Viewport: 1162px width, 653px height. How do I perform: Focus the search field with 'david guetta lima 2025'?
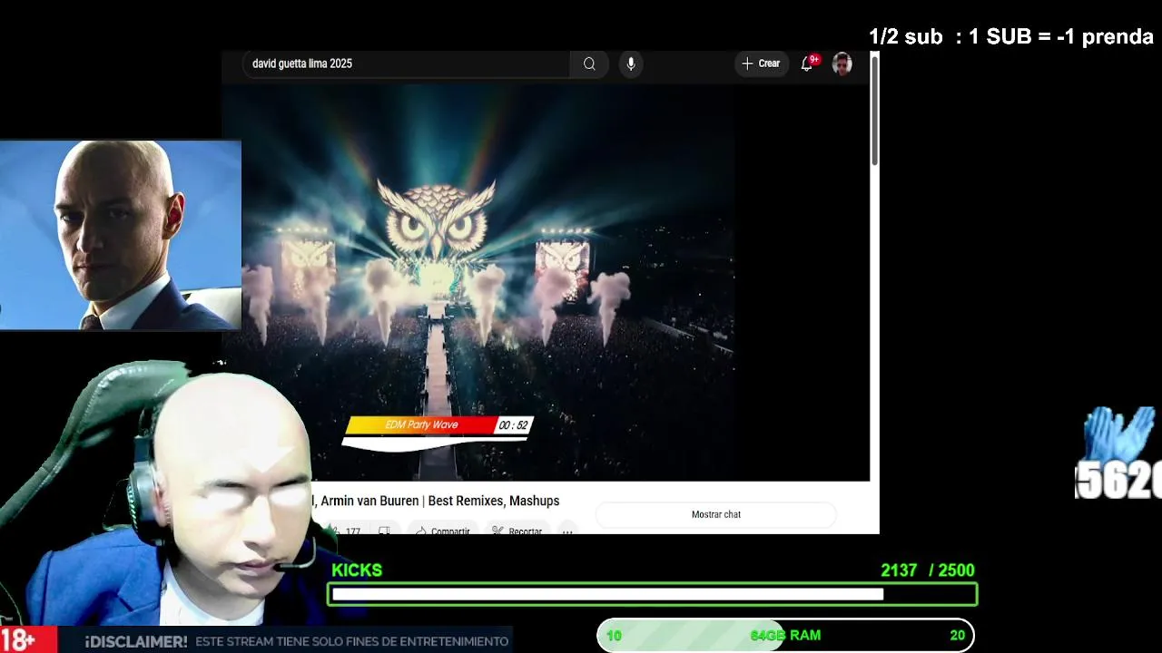tap(406, 63)
